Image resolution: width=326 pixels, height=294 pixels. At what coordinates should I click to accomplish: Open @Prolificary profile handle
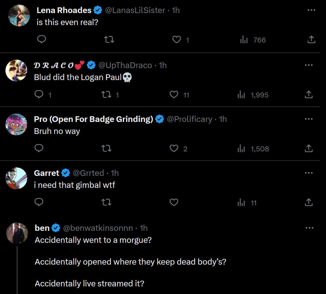click(189, 119)
